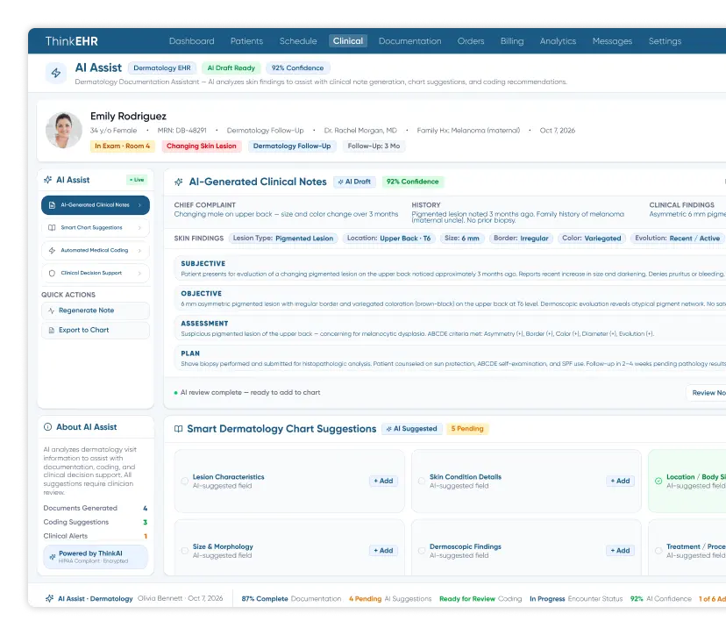This screenshot has width=726, height=635.
Task: Select the Lesion Characteristics radio circle
Action: 185,481
